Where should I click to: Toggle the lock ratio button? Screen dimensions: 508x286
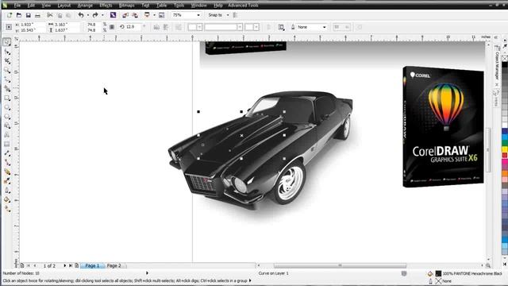pos(112,27)
